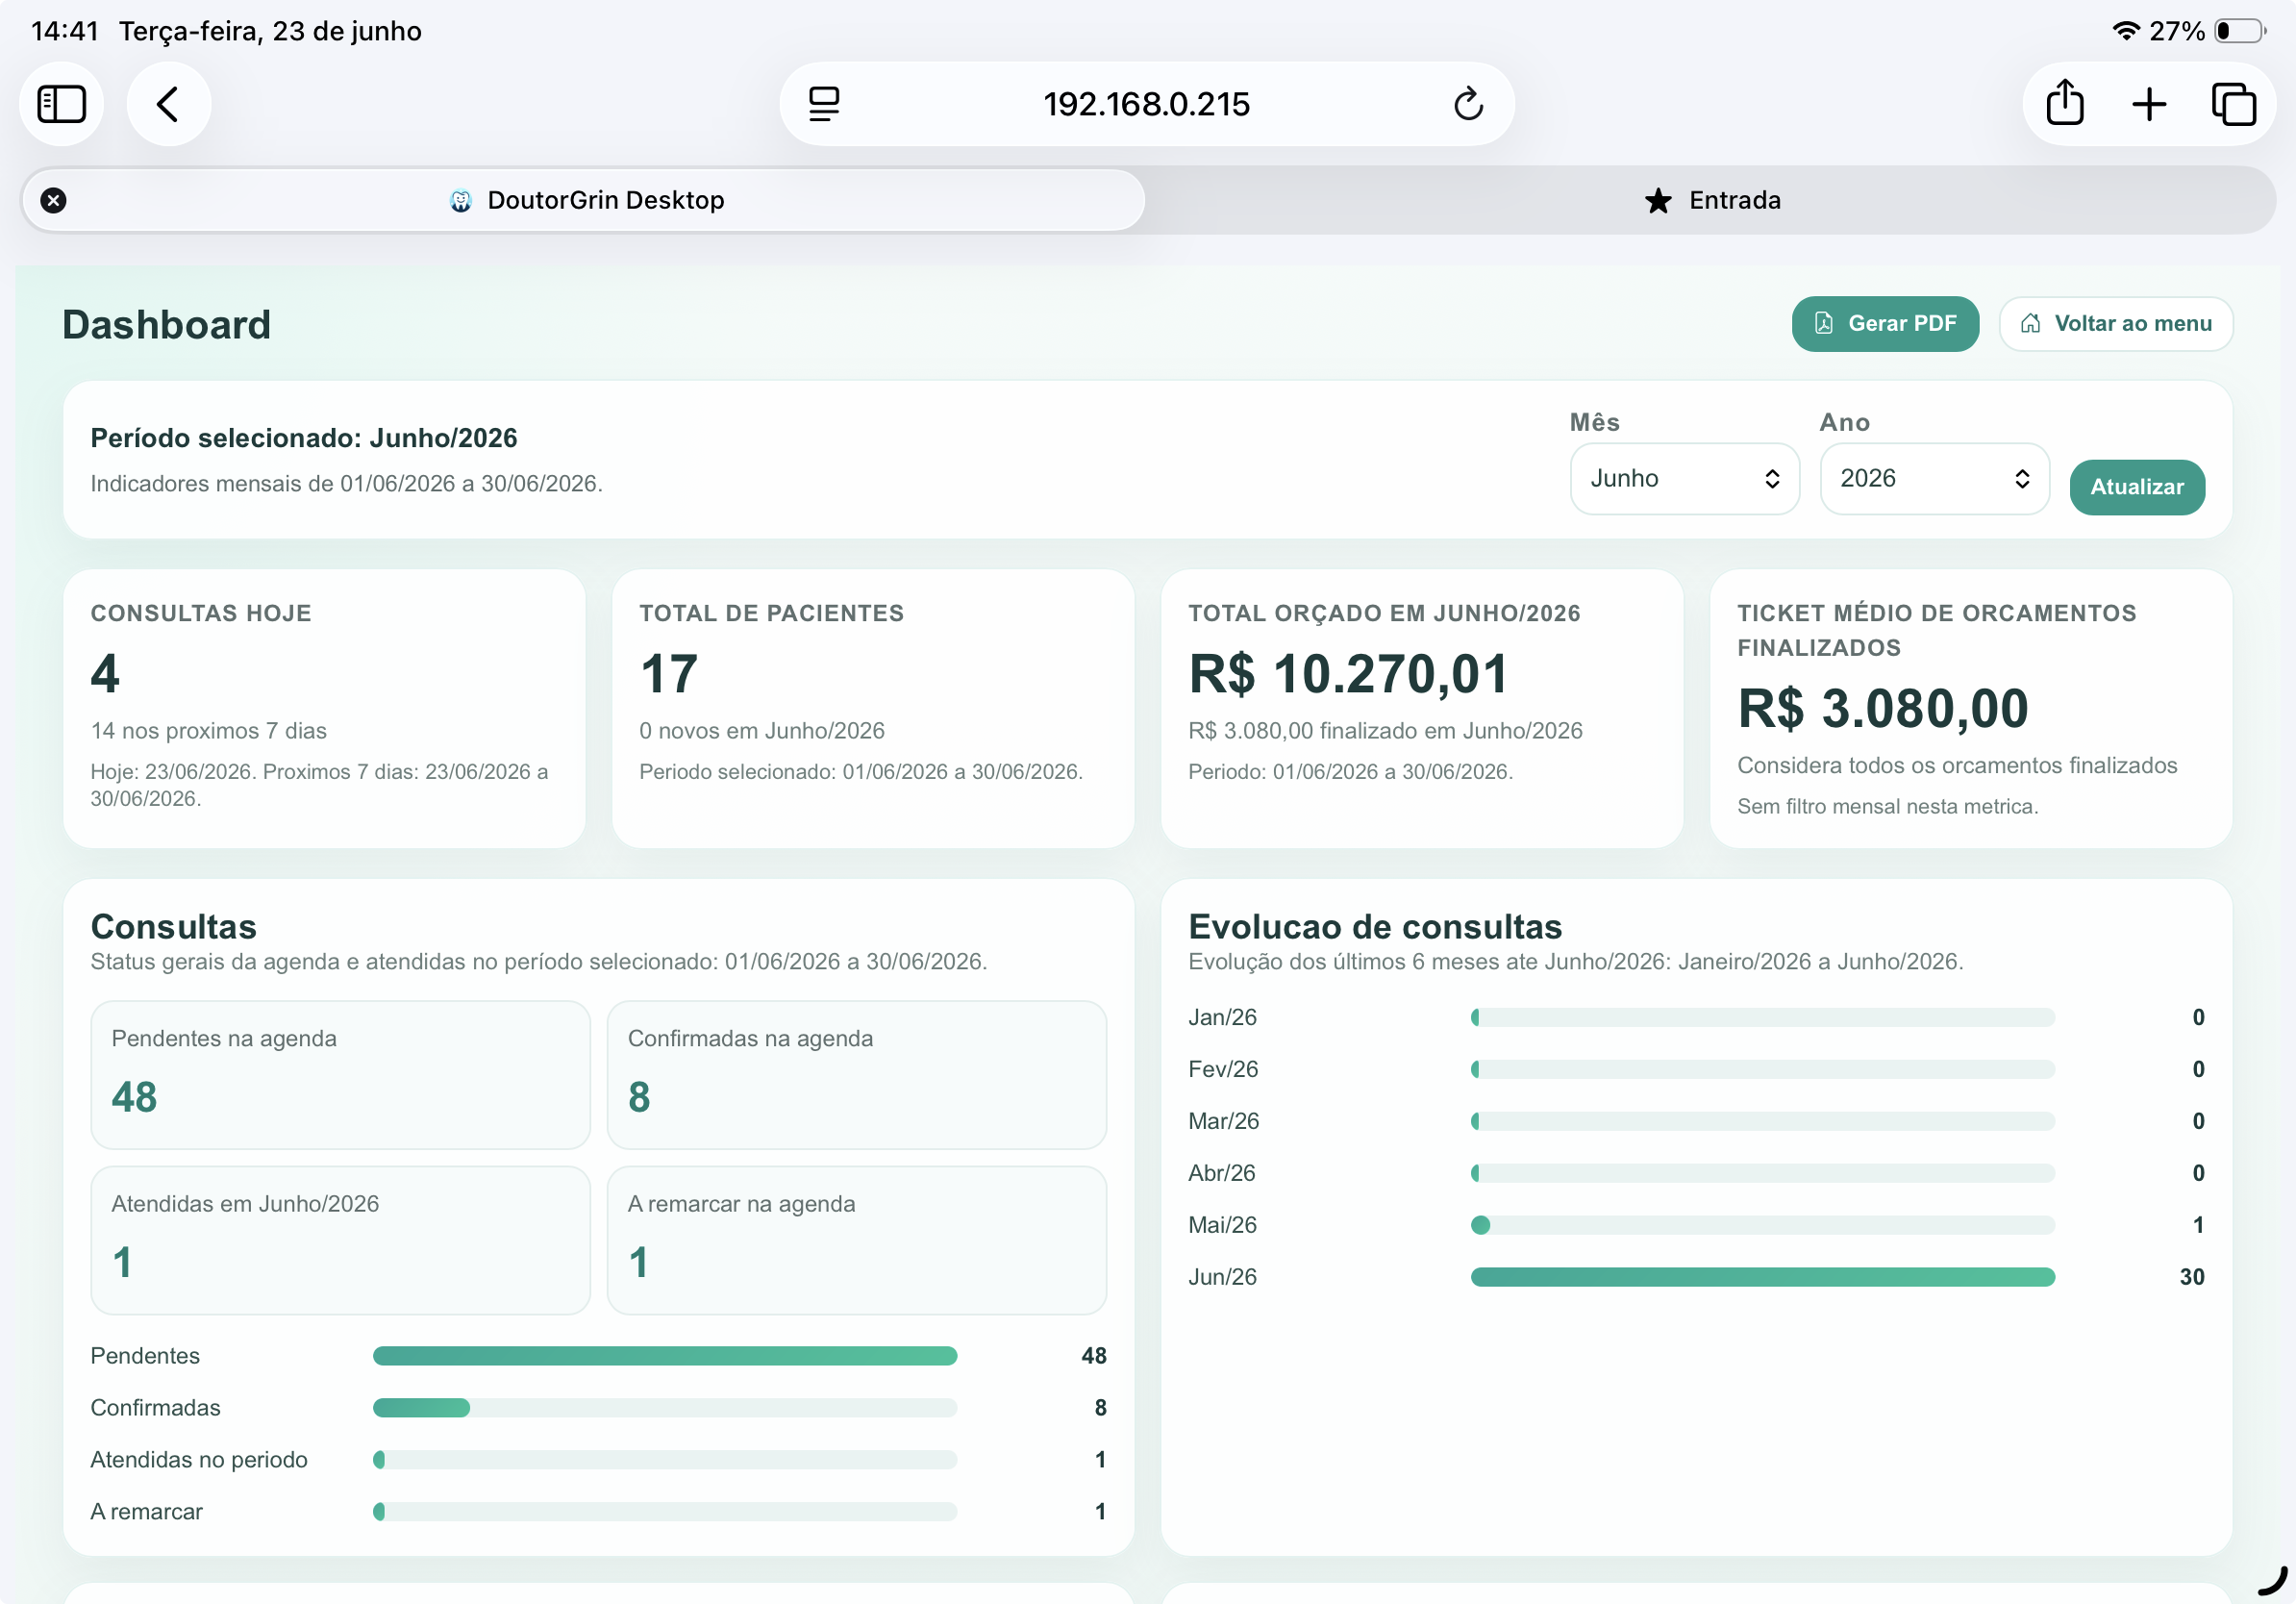Open the Share sheet icon
Image resolution: width=2296 pixels, height=1604 pixels.
[x=2065, y=103]
